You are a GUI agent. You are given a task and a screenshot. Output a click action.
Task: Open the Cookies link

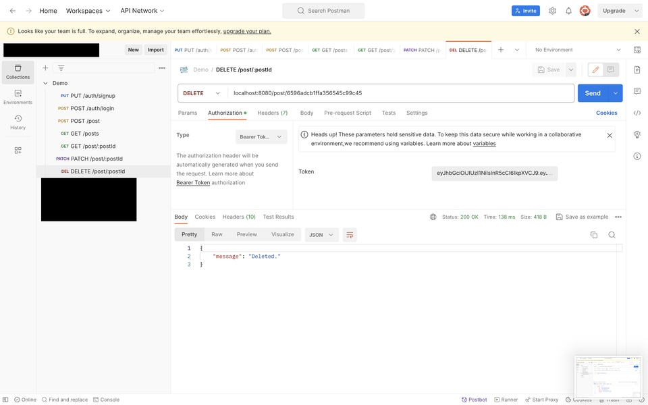606,113
